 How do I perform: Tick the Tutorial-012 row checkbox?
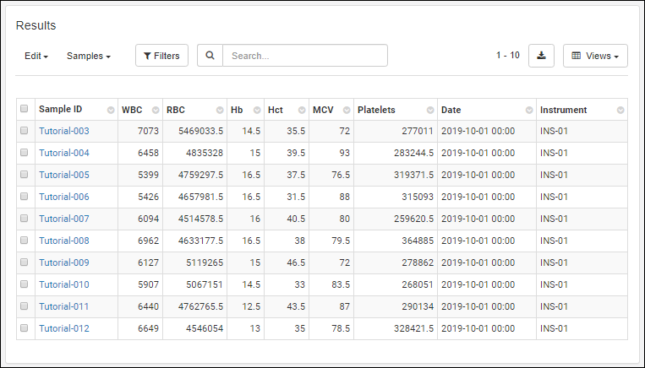click(x=25, y=328)
